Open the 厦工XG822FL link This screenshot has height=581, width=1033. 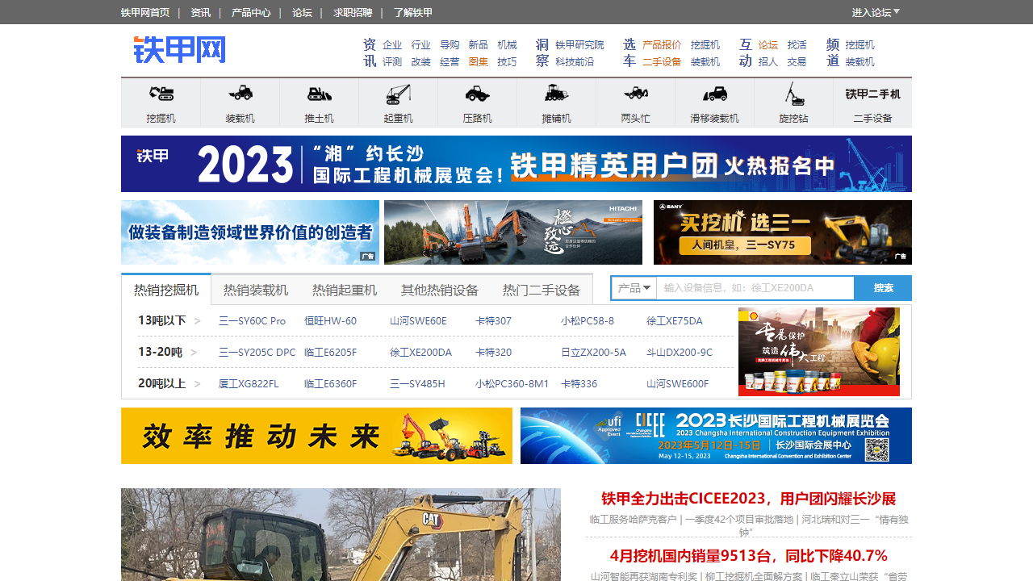[x=249, y=384]
